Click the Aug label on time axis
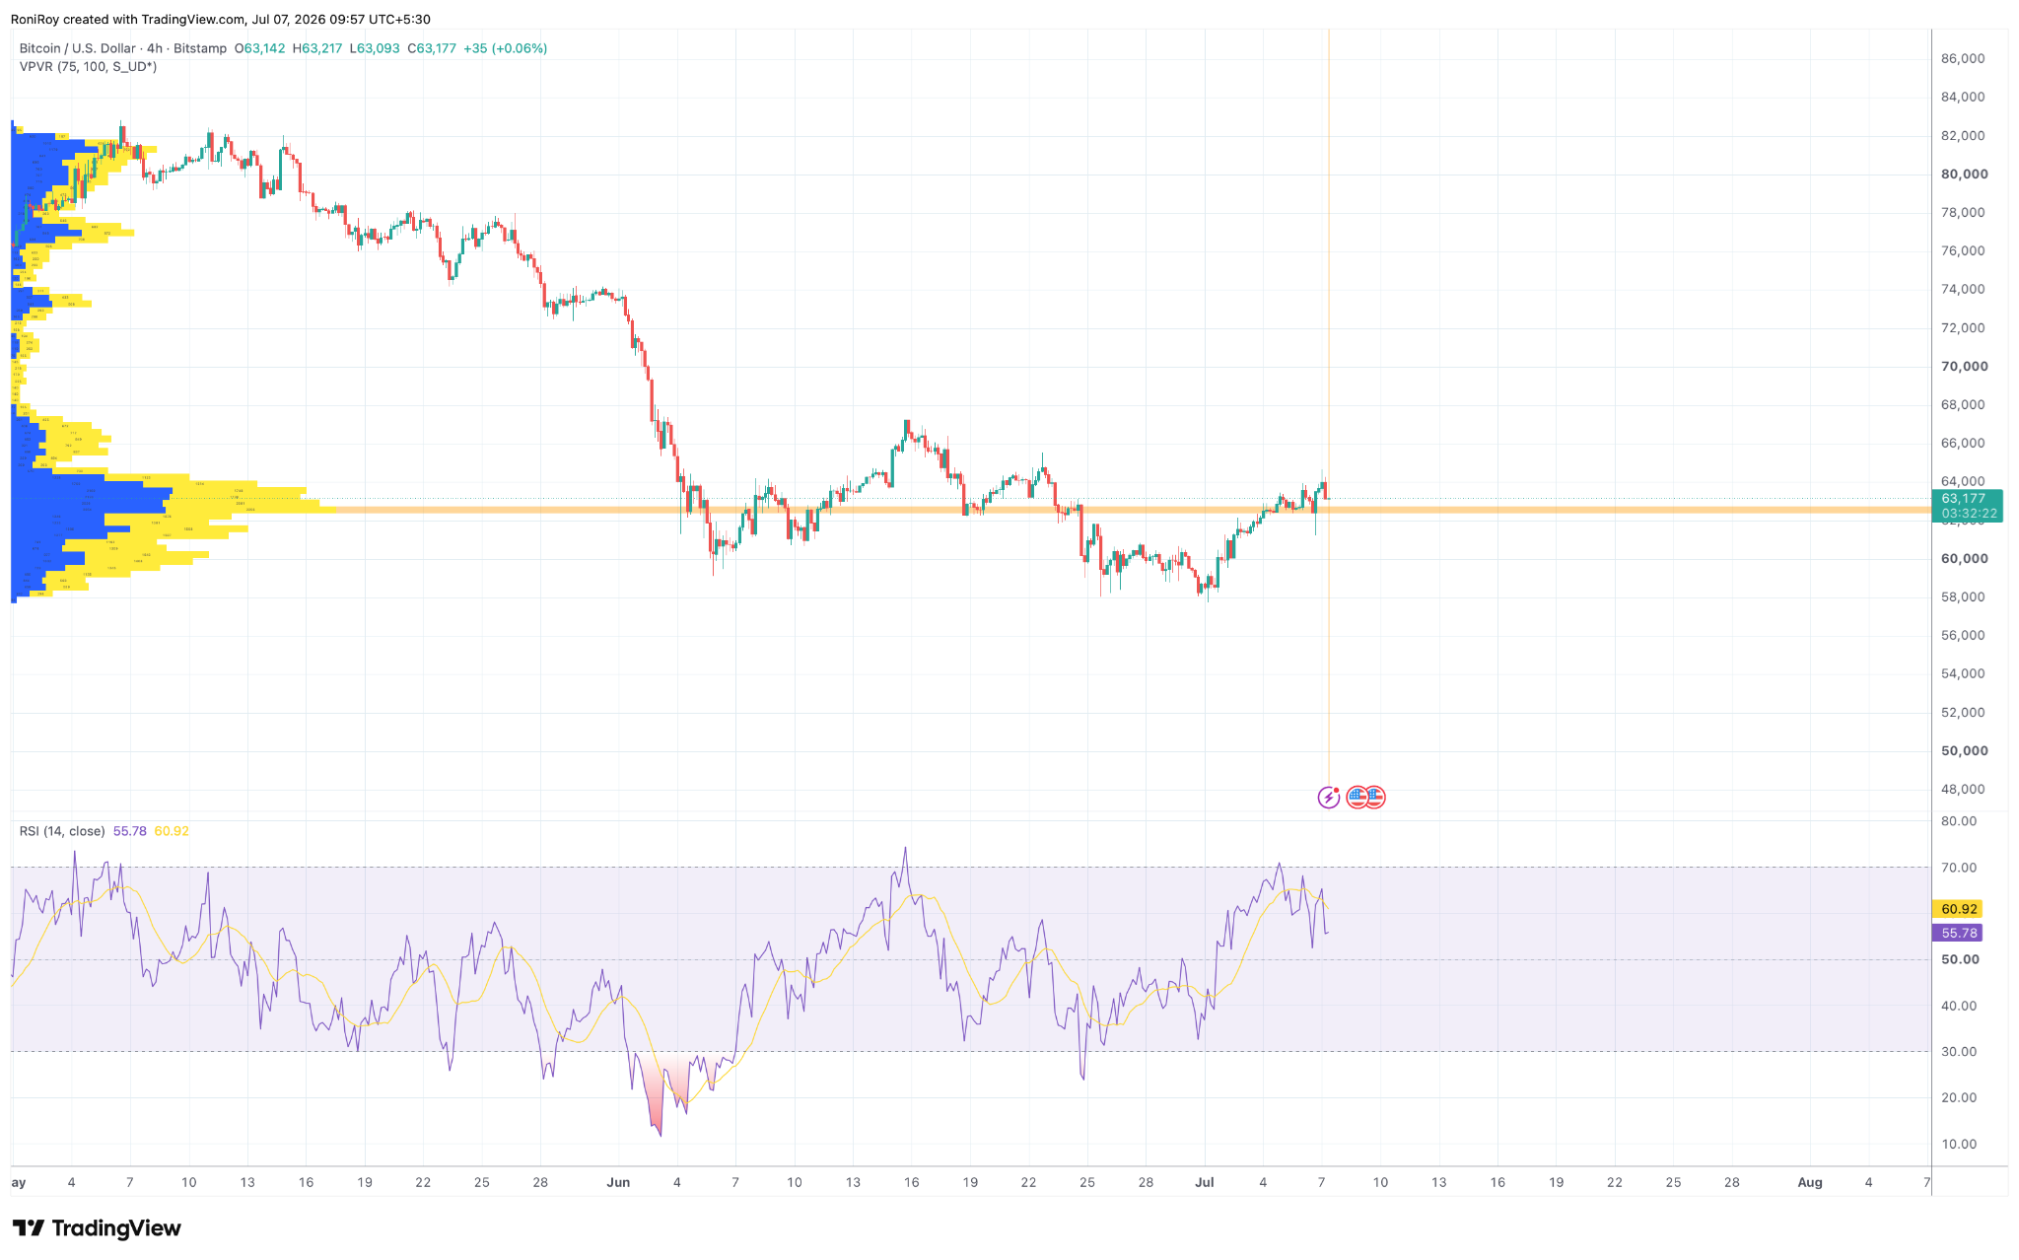This screenshot has height=1260, width=2019. [x=1810, y=1183]
